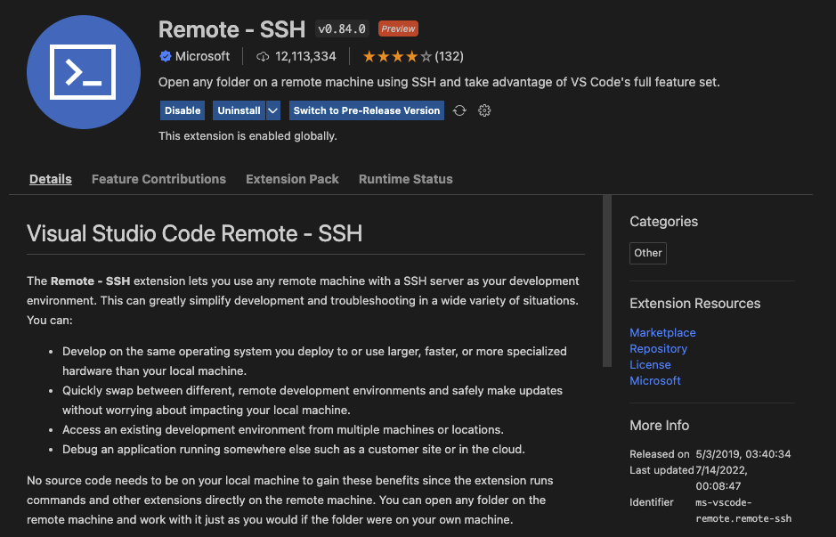Click the Remote - SSH title heading
This screenshot has height=537, width=836.
point(232,29)
